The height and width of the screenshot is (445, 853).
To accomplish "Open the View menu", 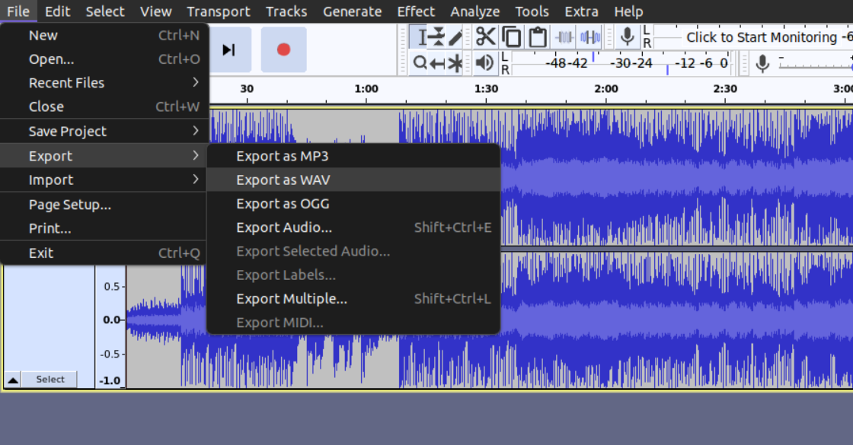I will (x=155, y=11).
